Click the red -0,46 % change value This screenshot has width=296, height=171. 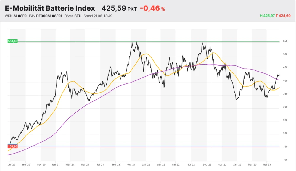pos(152,8)
